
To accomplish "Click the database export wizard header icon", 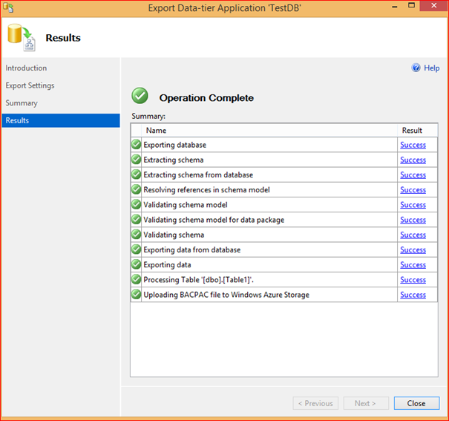I will 22,38.
